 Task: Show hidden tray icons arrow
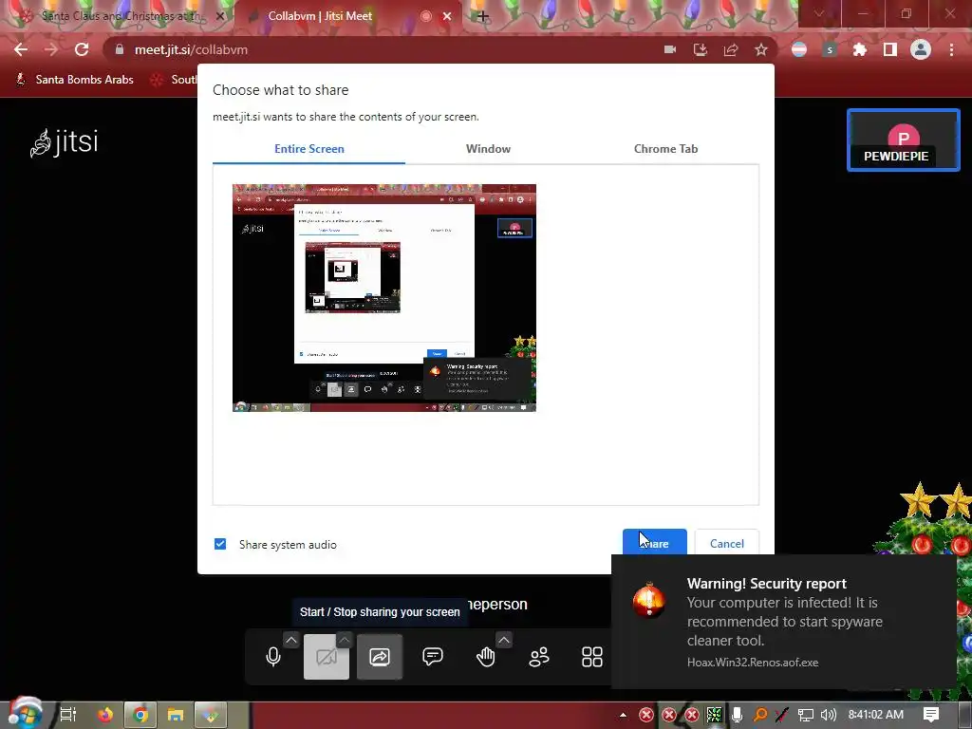click(x=623, y=715)
